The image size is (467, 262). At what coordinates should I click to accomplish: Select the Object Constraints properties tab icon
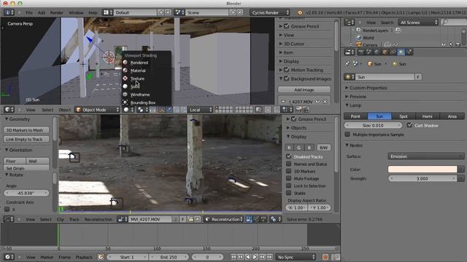(393, 52)
